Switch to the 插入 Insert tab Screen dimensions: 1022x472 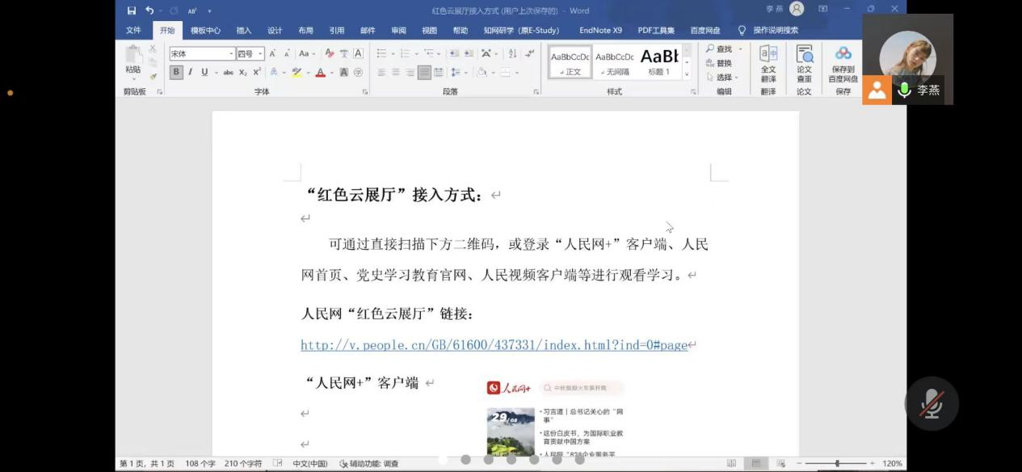pyautogui.click(x=244, y=30)
